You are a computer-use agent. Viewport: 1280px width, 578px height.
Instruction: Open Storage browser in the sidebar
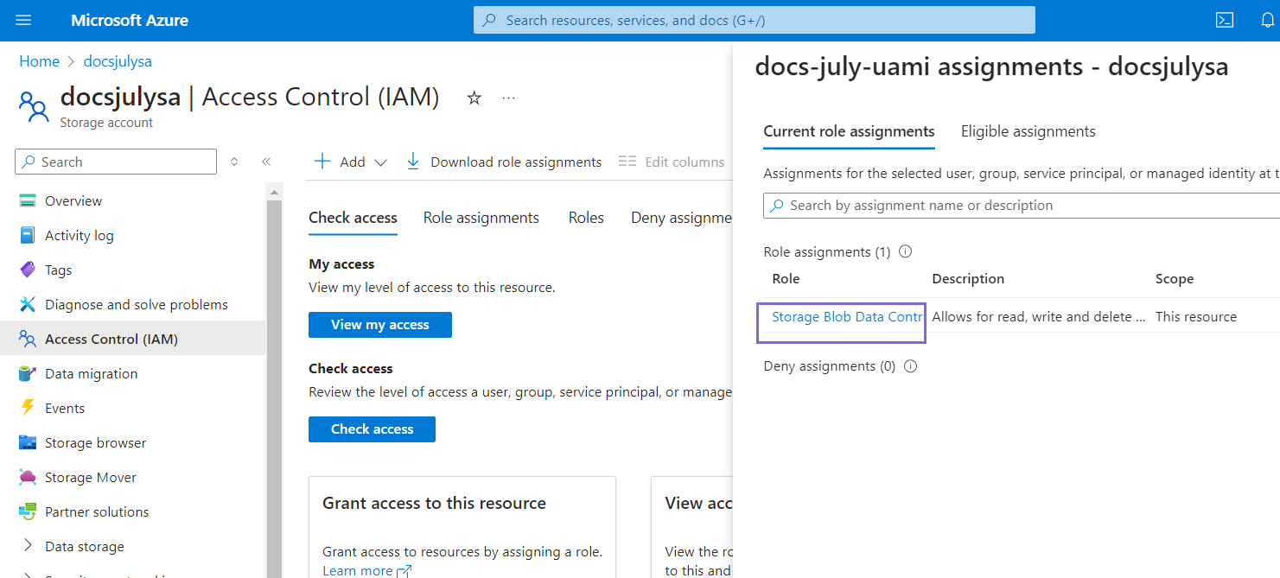(x=95, y=442)
